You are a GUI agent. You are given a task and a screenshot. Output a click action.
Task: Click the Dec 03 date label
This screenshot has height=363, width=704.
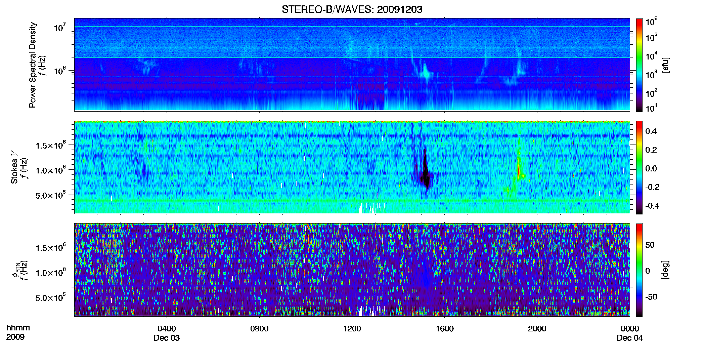(167, 338)
